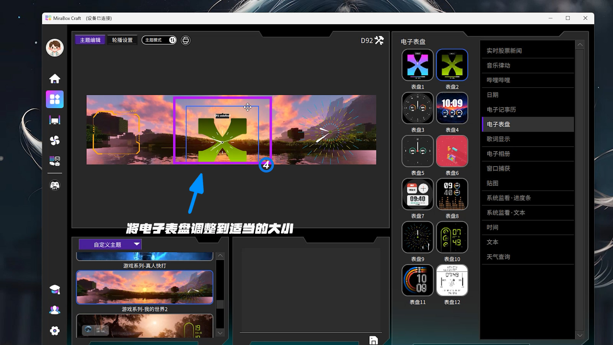Open the user avatar profile
This screenshot has height=345, width=613.
(55, 48)
